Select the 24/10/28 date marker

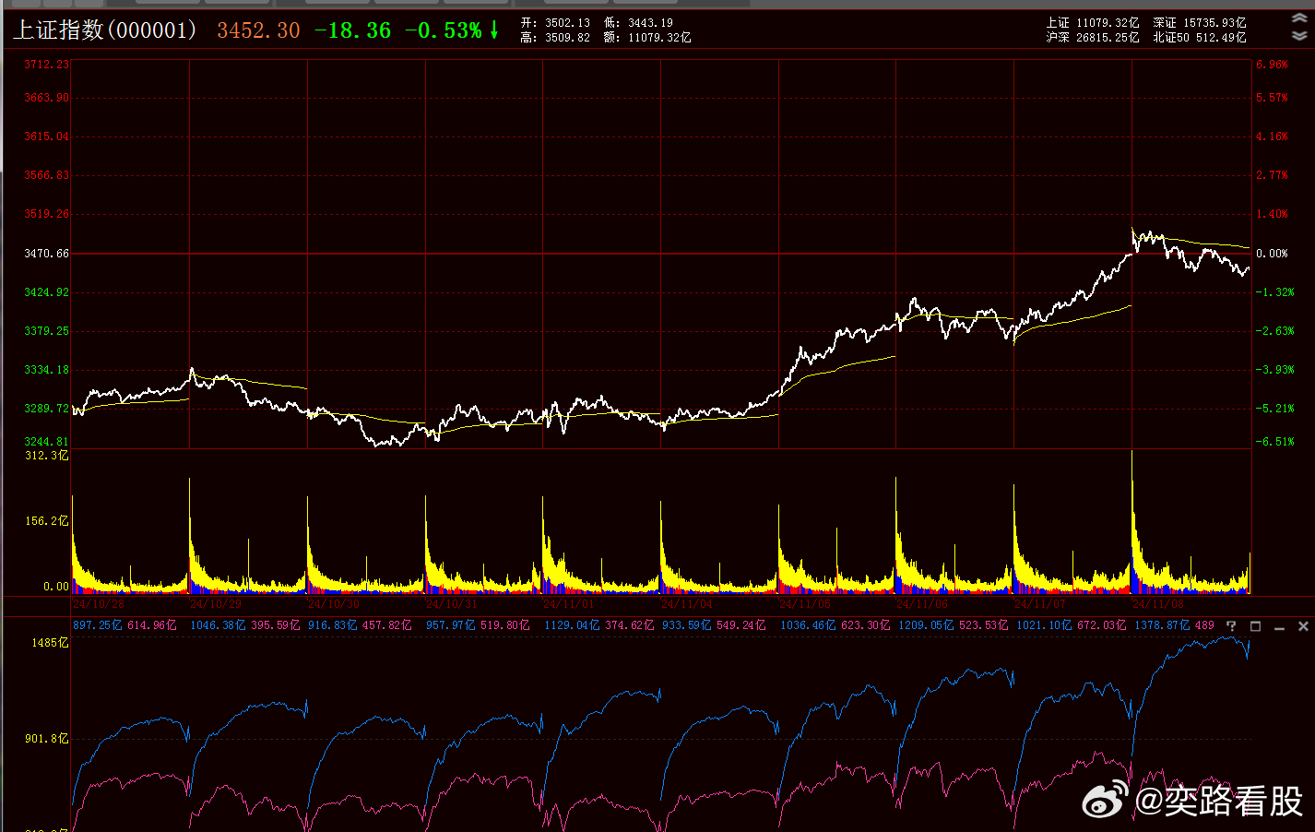tap(99, 604)
